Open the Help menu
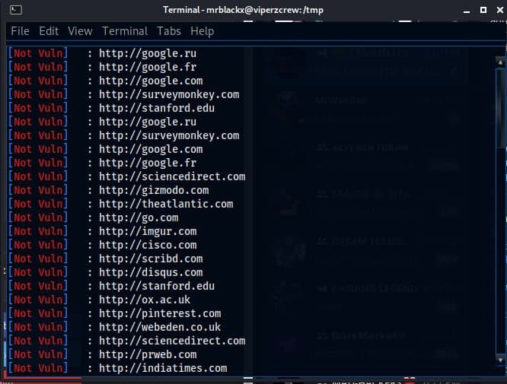This screenshot has width=507, height=384. [x=202, y=31]
